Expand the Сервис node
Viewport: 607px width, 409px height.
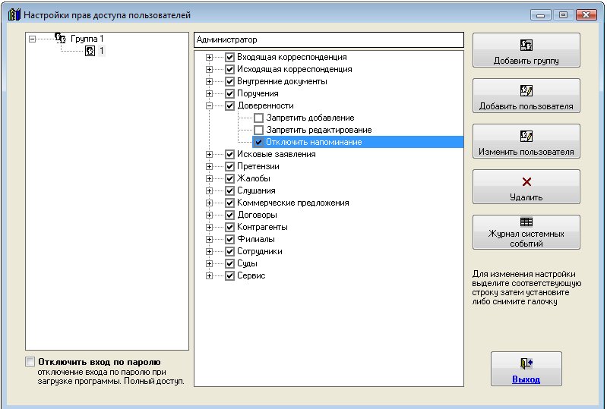tap(209, 275)
